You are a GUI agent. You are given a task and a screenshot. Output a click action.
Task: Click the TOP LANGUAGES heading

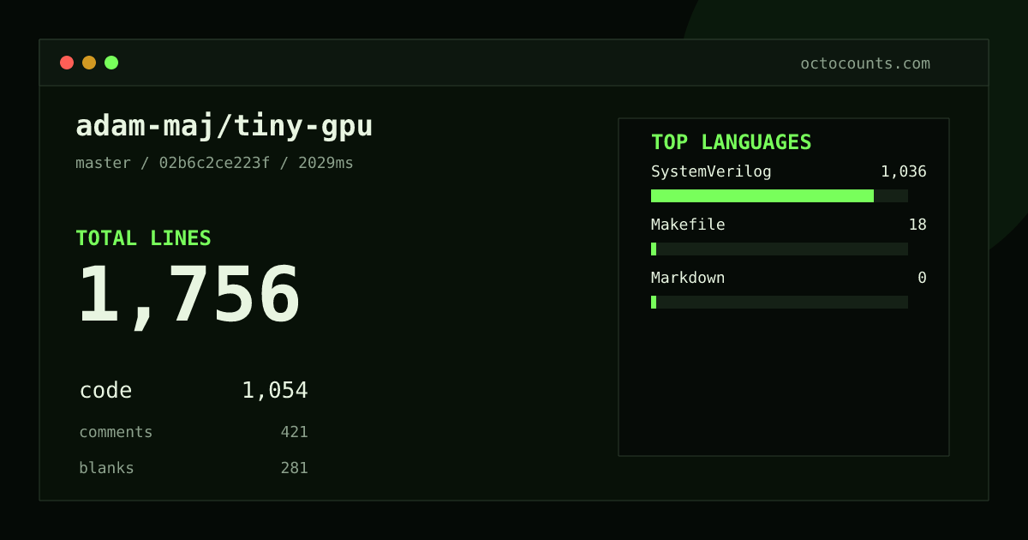tap(732, 142)
